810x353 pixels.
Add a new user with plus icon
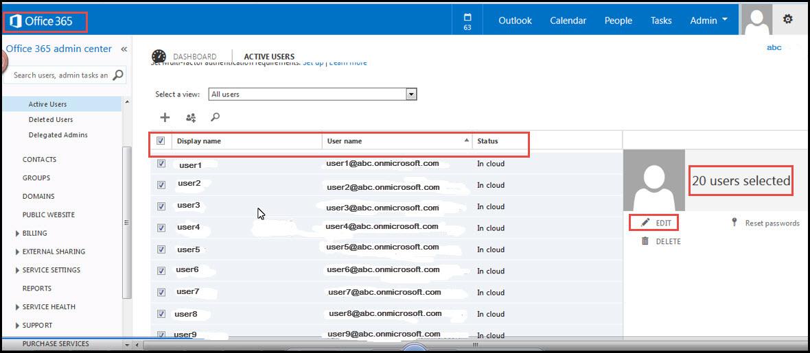(x=165, y=118)
